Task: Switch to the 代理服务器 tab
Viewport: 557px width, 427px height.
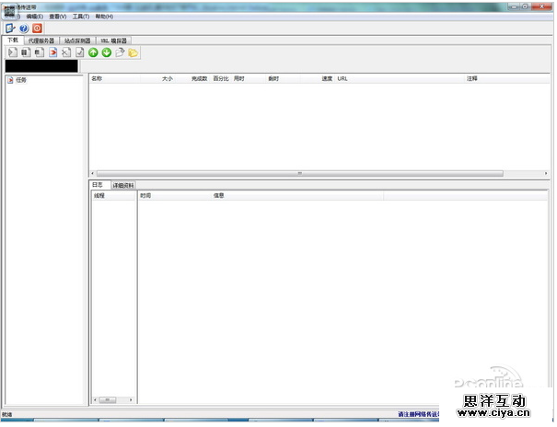Action: (x=41, y=40)
